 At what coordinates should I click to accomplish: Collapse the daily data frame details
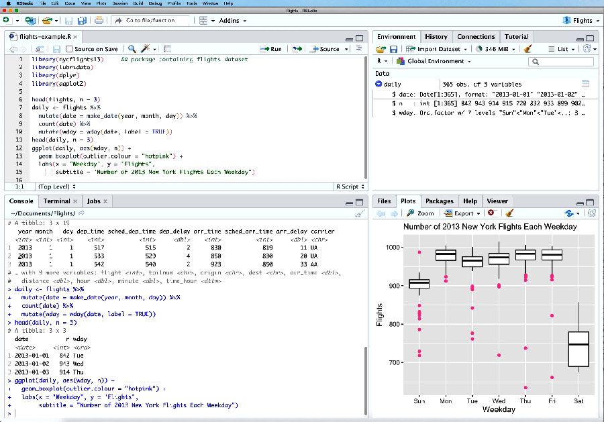379,85
